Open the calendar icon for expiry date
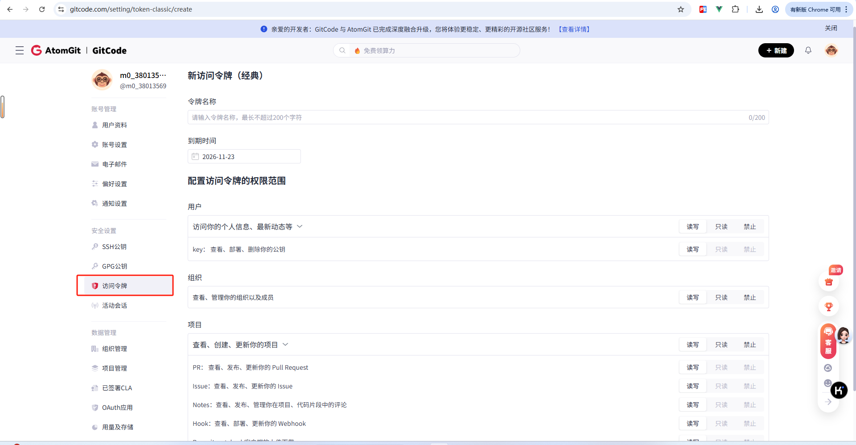 195,156
